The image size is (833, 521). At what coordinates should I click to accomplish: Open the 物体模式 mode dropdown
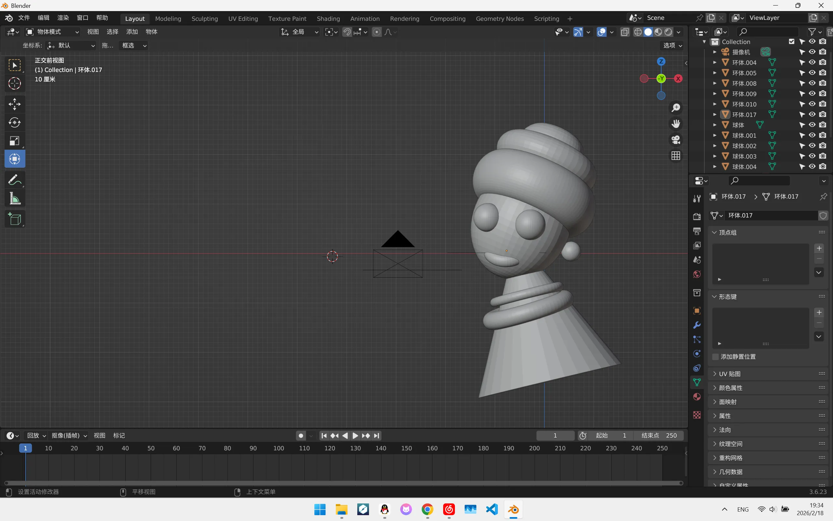[x=52, y=32]
